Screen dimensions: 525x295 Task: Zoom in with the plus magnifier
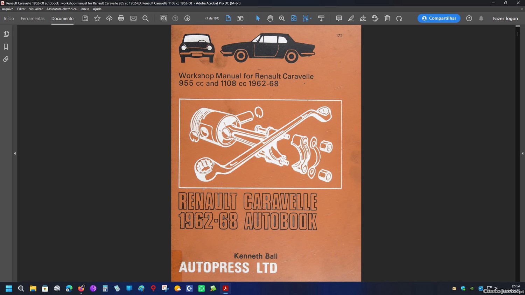coord(282,18)
